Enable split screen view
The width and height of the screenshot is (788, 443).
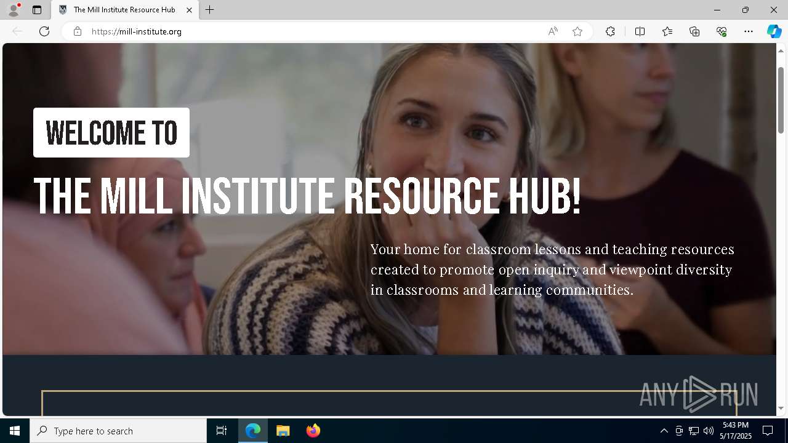(640, 31)
